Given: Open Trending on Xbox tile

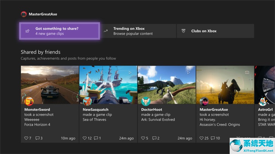Looking at the screenshot, I should 139,31.
